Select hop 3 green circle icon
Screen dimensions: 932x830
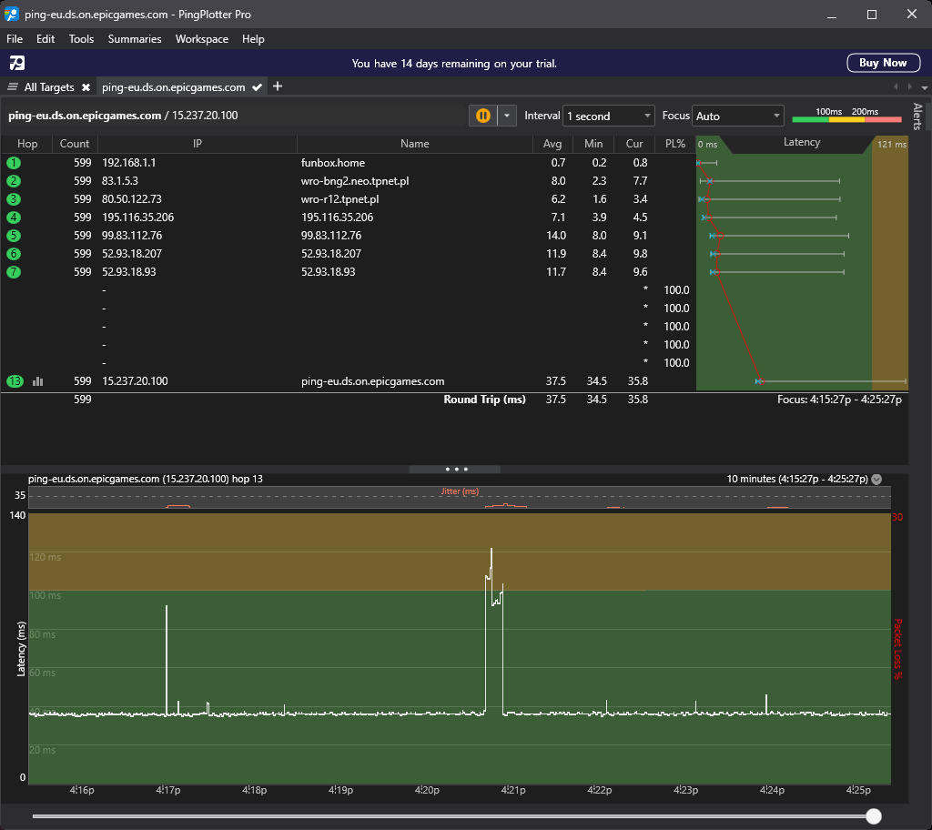coord(13,199)
